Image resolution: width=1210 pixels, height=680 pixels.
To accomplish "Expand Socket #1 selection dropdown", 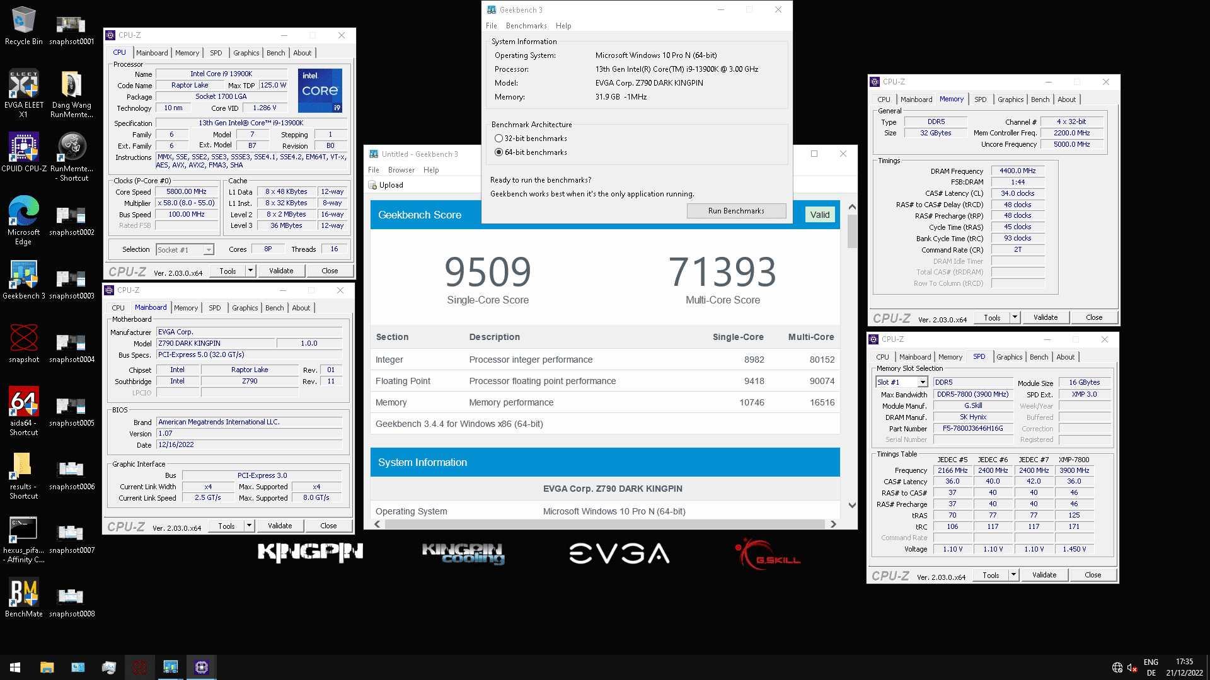I will [209, 250].
